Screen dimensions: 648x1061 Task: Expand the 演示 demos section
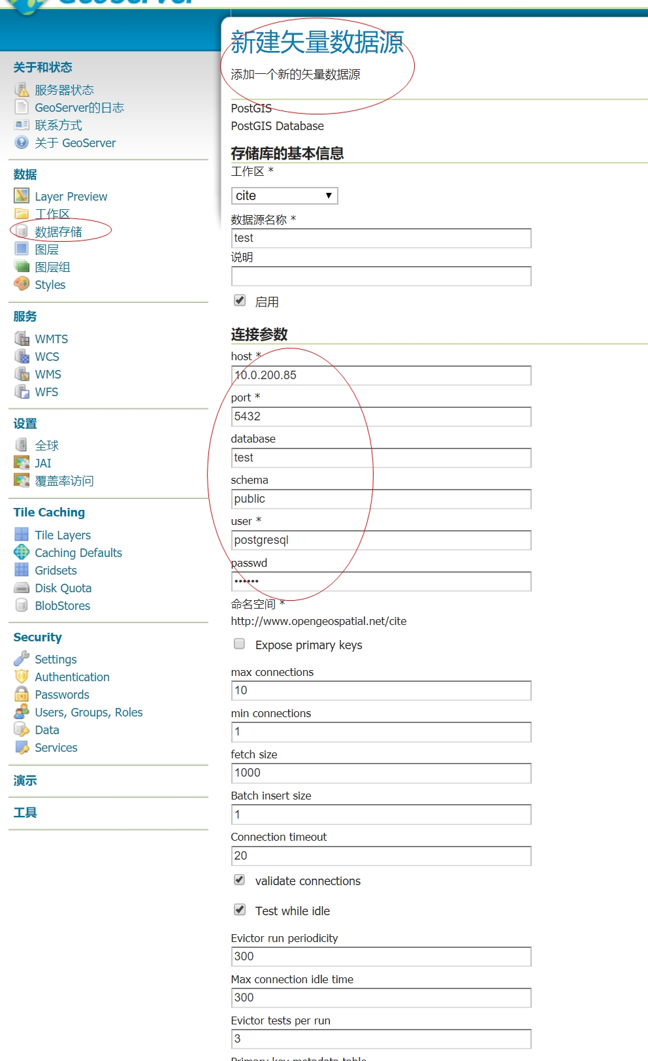pos(25,781)
